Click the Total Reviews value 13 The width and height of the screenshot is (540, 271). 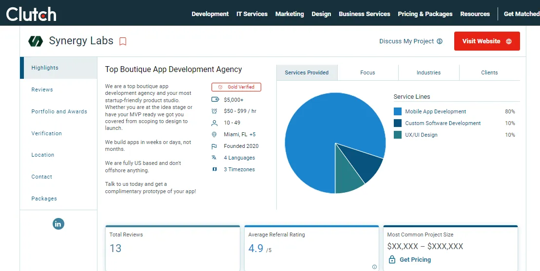point(116,248)
